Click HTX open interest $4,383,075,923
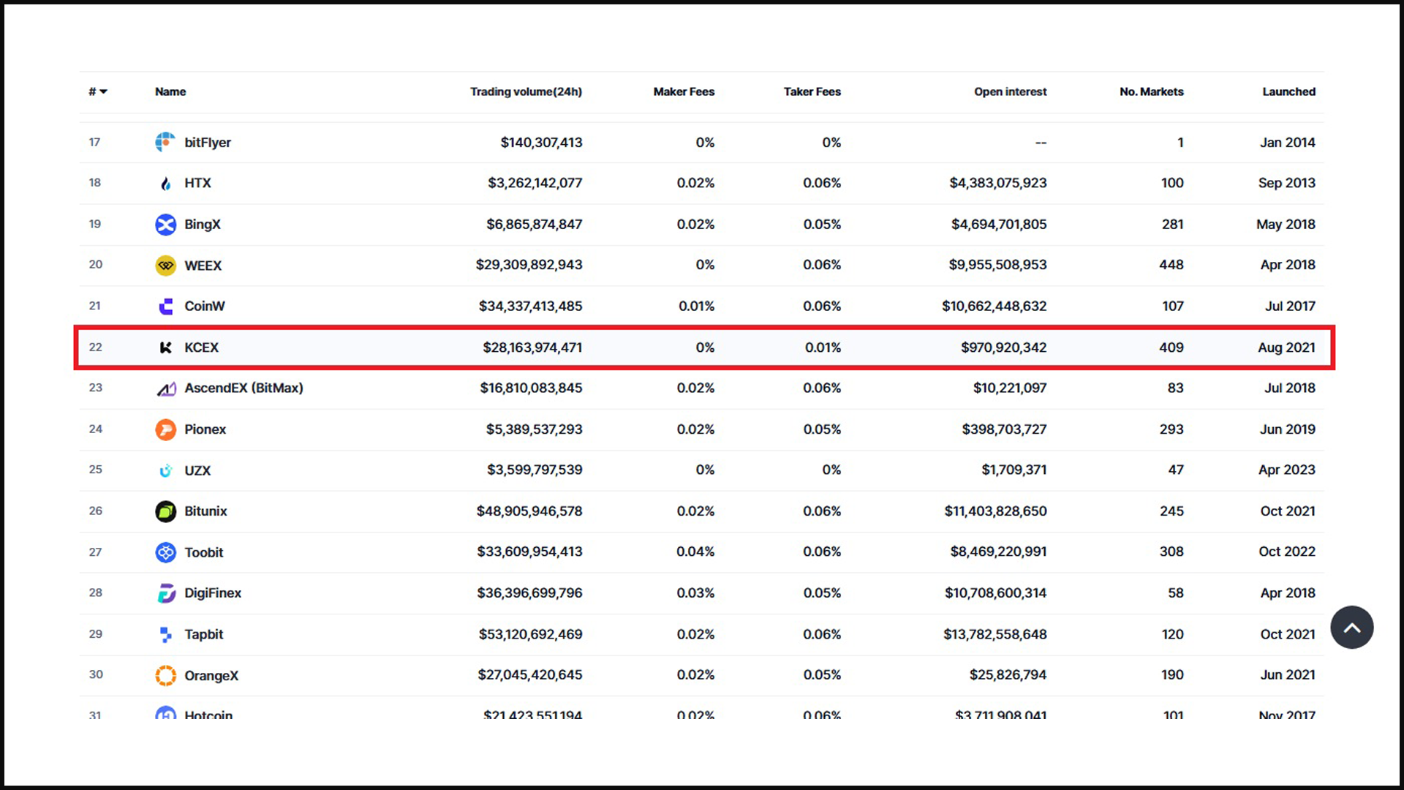The image size is (1404, 790). click(997, 183)
